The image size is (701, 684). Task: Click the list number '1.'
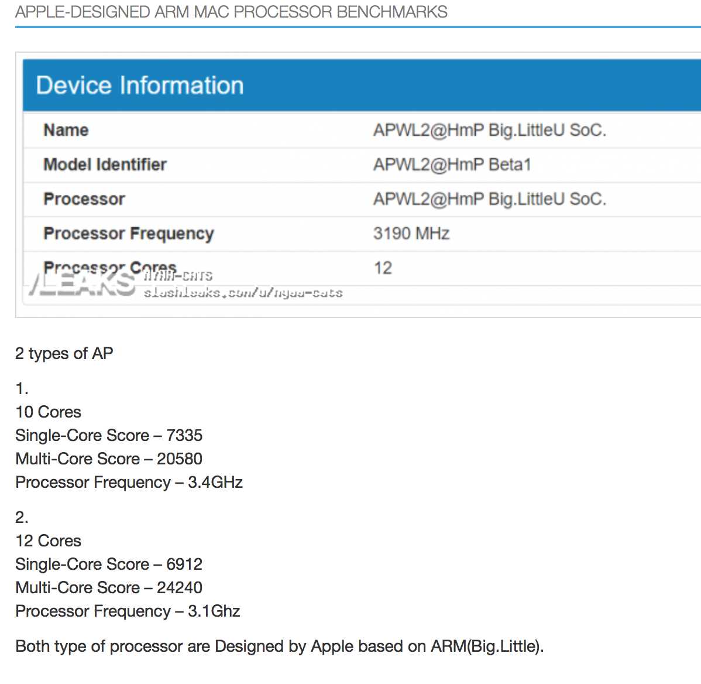coord(22,388)
